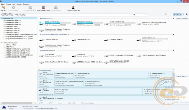Click Диск 0 WDC entry in disk manager

pyautogui.click(x=46, y=75)
